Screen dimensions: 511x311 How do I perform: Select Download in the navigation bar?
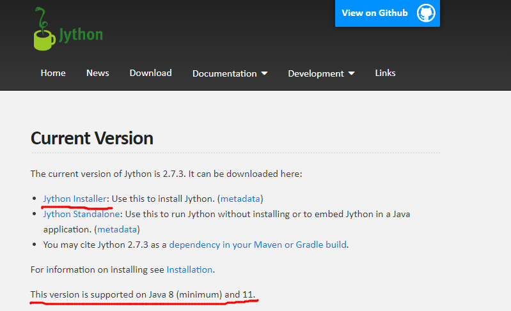point(150,73)
